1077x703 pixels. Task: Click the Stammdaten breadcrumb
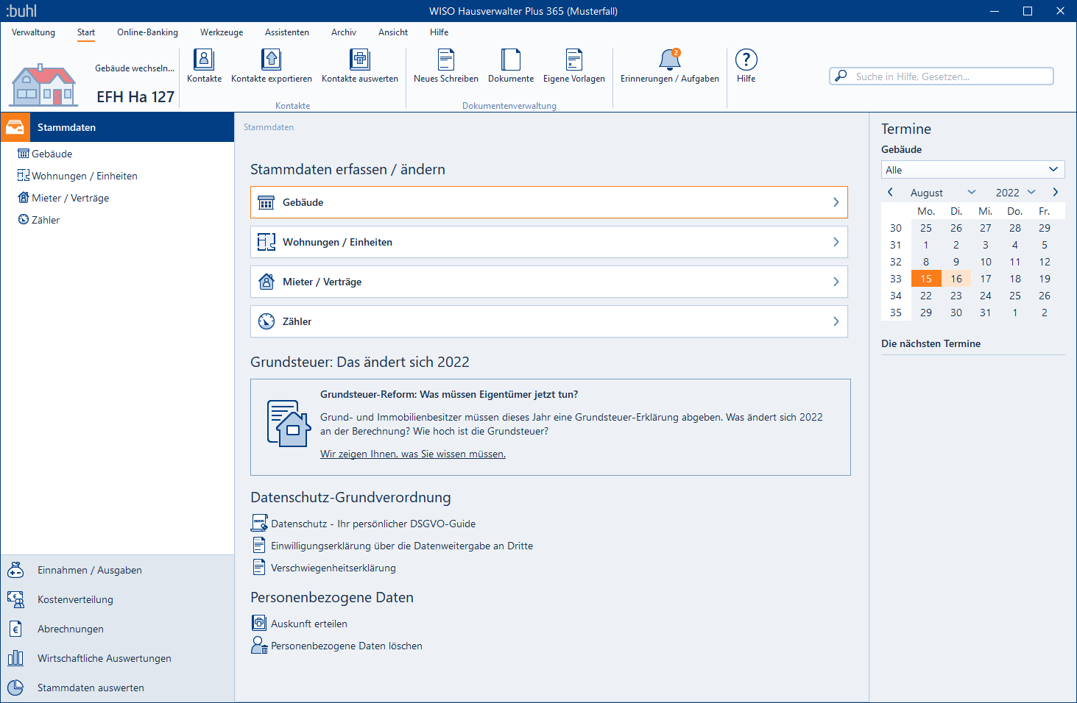click(x=269, y=127)
